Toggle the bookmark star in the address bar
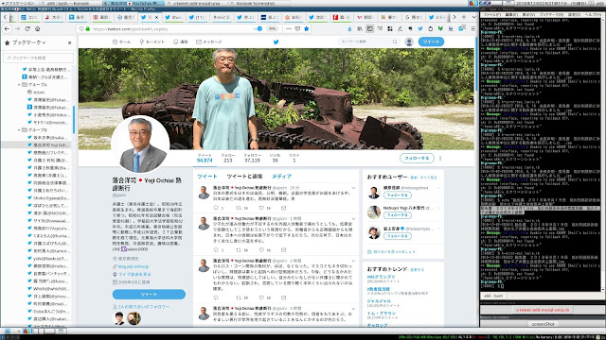The image size is (606, 340). 306,28
